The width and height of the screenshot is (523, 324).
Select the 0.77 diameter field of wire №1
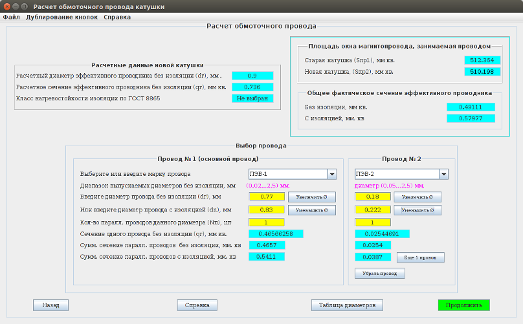coord(267,197)
